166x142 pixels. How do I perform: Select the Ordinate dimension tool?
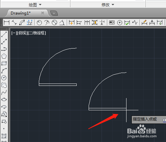(30, 22)
